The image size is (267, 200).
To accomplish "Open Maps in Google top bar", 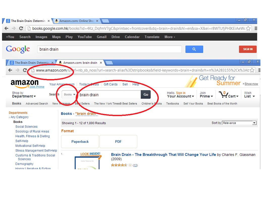I will 56,37.
